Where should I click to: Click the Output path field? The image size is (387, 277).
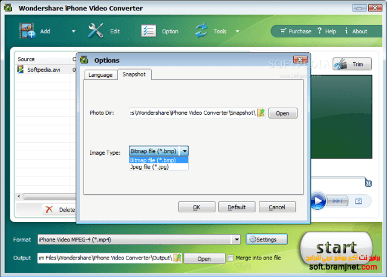pos(105,258)
